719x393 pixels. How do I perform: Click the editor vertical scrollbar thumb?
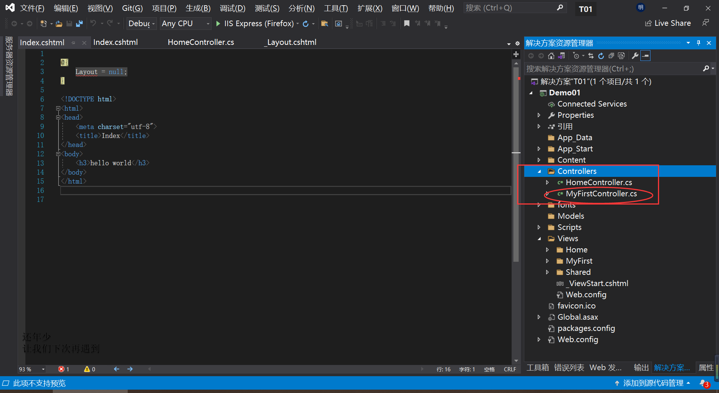pyautogui.click(x=516, y=164)
